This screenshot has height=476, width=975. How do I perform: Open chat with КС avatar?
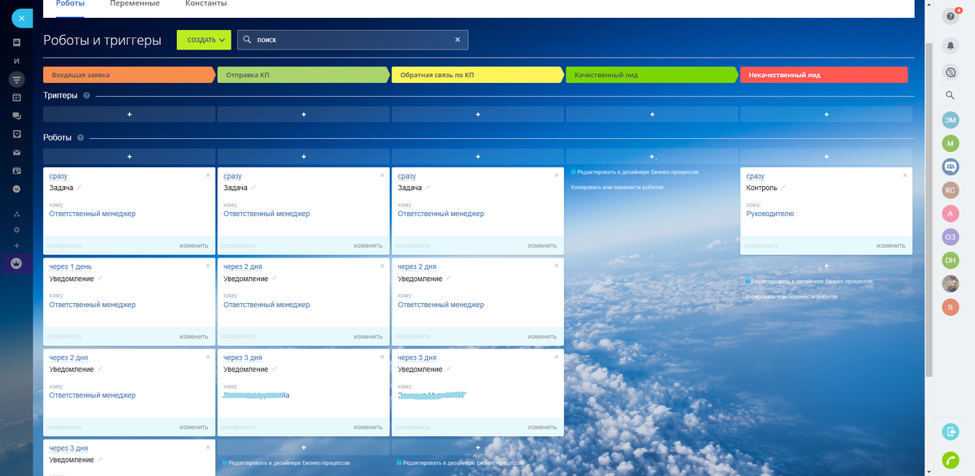pyautogui.click(x=950, y=190)
